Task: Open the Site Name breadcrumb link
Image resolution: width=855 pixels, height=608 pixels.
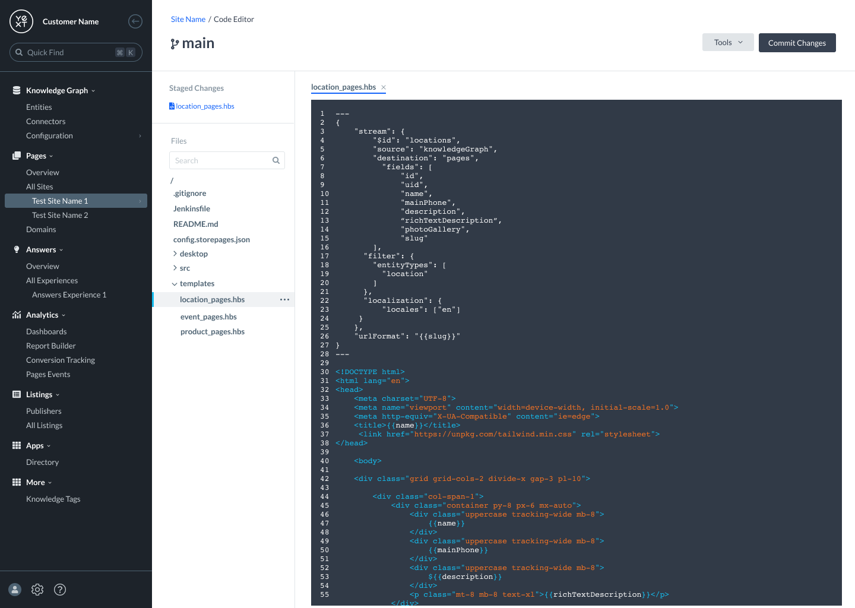Action: 188,19
